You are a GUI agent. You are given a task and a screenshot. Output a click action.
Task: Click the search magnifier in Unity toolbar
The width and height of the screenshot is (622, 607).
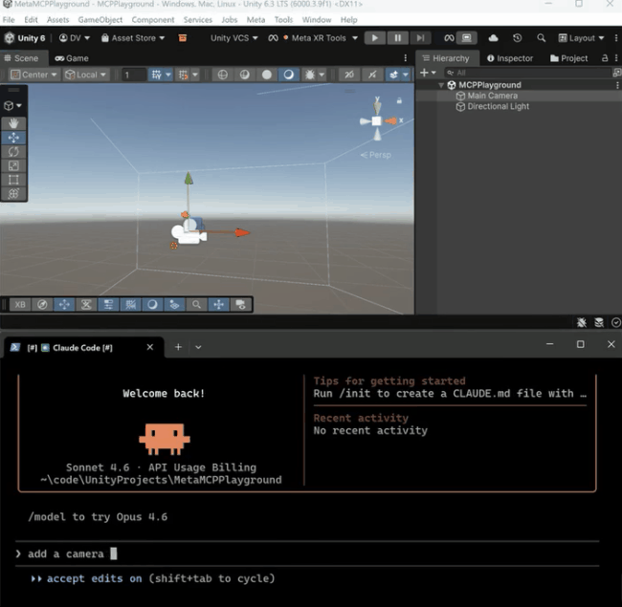541,38
